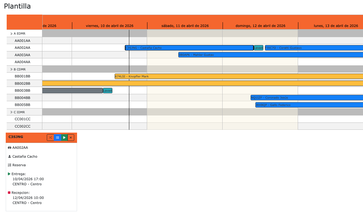Viewport: 363px width, 217px height.
Task: Select the 674LSI - Knopfler Mark bar
Action: (239, 76)
